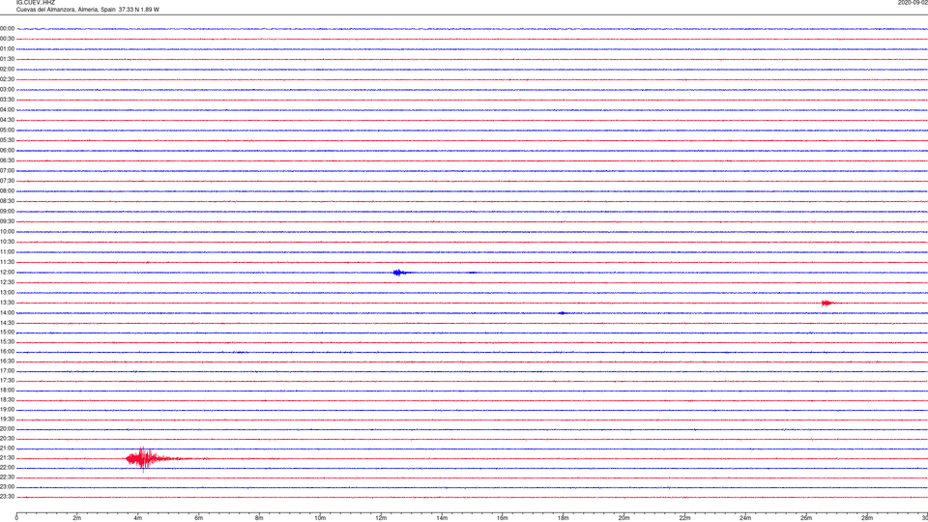
Task: Select the 21:00 time label
Action: [7, 448]
